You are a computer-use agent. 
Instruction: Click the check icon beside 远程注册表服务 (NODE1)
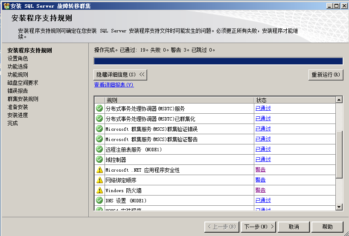pos(99,149)
